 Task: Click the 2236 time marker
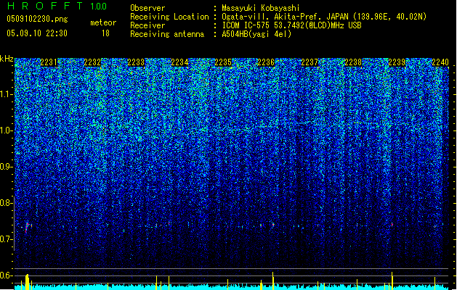pyautogui.click(x=266, y=62)
